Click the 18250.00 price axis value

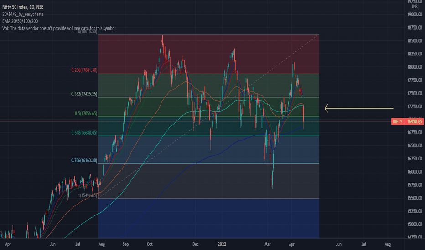pos(415,54)
